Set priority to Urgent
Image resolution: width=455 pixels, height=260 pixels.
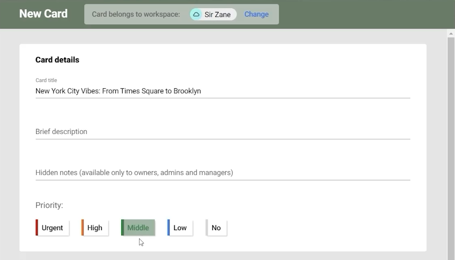tap(52, 228)
